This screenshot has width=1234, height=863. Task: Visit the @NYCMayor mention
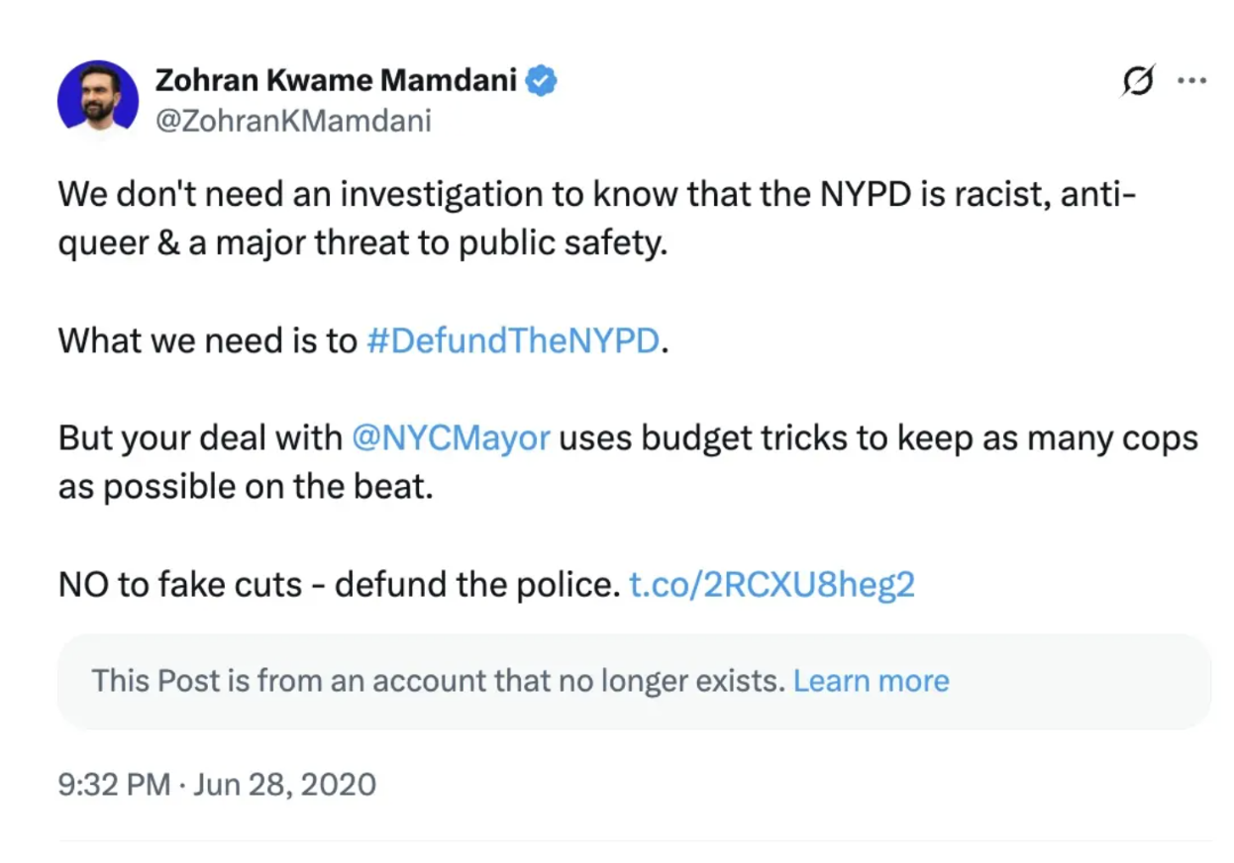451,437
